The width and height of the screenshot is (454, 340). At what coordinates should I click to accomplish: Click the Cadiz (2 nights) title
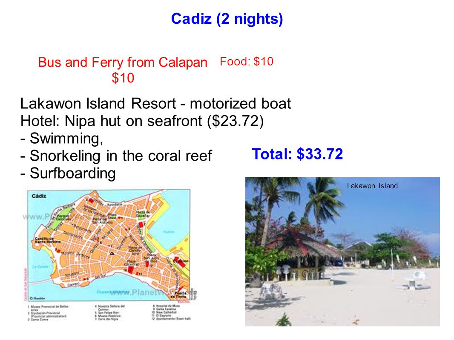[x=227, y=19]
